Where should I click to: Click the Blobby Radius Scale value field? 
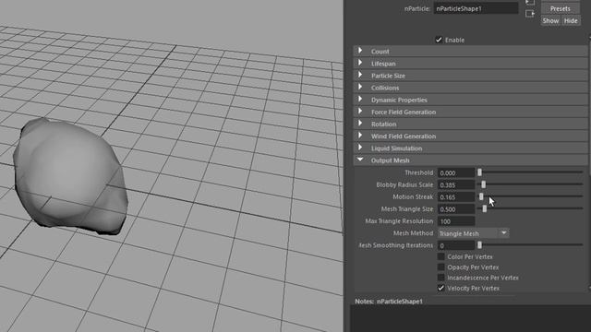pos(455,184)
